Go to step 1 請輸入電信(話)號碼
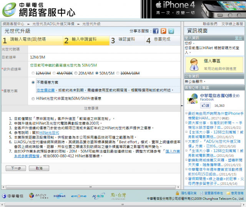This screenshot has height=207, width=246. point(32,40)
